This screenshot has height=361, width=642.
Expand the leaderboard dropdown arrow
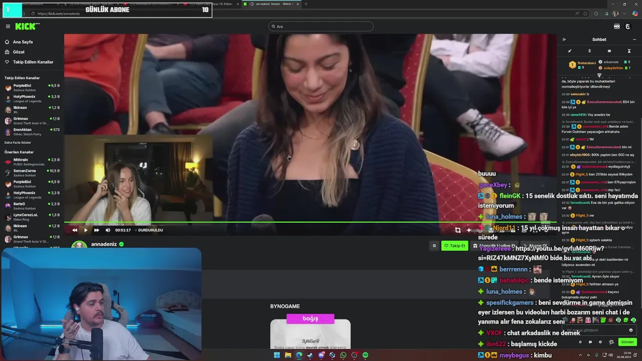[599, 75]
